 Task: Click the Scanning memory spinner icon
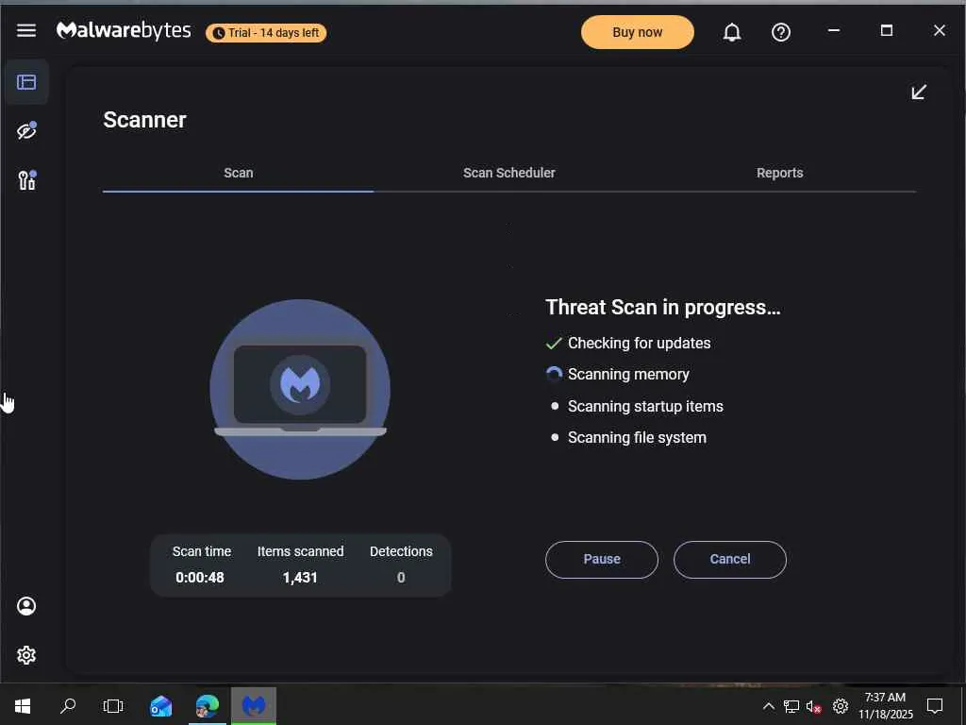click(554, 374)
